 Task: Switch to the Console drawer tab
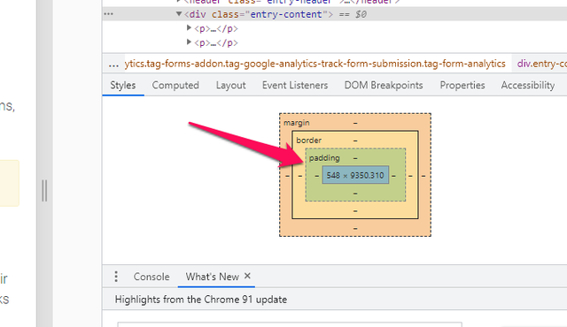(151, 277)
